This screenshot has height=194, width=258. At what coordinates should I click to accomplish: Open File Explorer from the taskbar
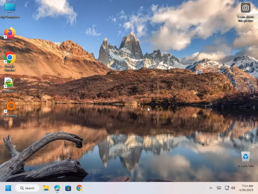tap(46, 188)
